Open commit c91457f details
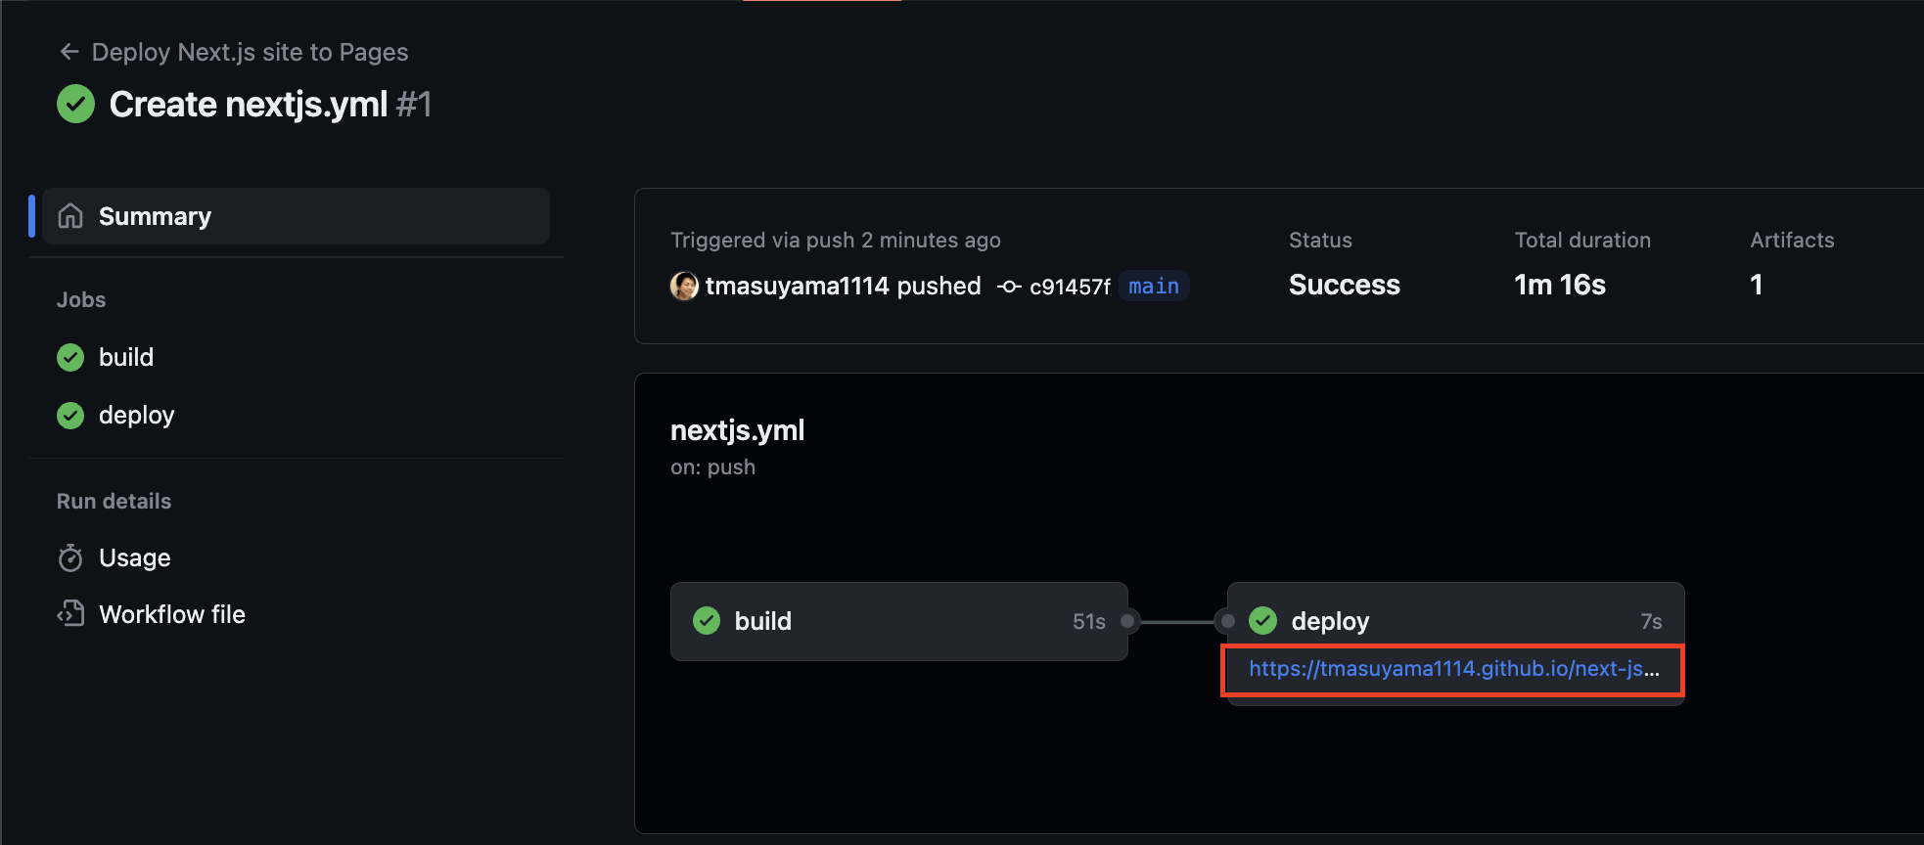Viewport: 1924px width, 845px height. (x=1070, y=286)
